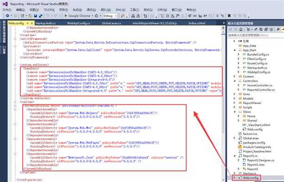Click the Visual Studio logo icon
Viewport: 284px width, 182px height.
tap(5, 4)
